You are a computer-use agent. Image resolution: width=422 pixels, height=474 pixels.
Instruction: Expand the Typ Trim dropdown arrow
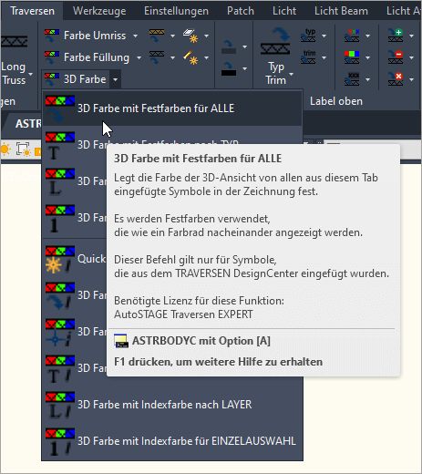coord(292,74)
